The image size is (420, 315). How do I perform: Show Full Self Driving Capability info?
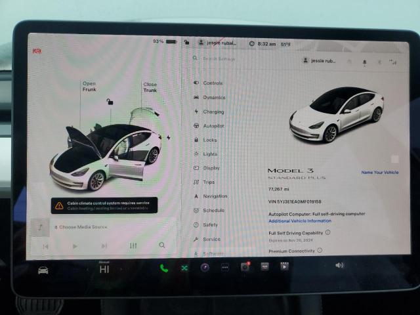pyautogui.click(x=328, y=232)
